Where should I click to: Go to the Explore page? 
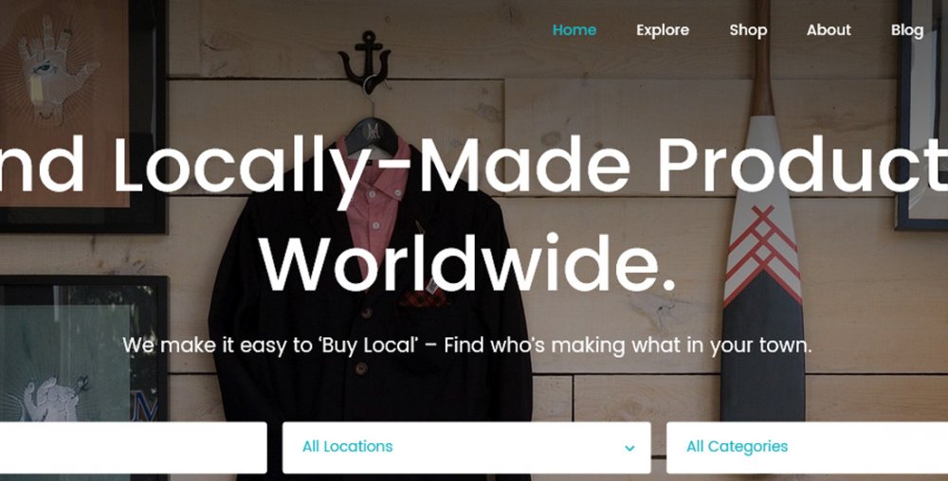[663, 30]
